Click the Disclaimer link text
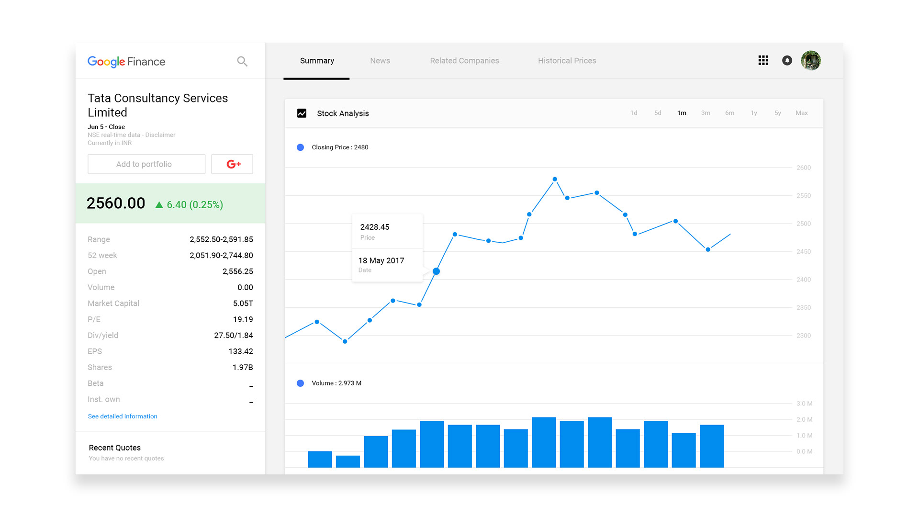Screen dimensions: 919x517 160,135
